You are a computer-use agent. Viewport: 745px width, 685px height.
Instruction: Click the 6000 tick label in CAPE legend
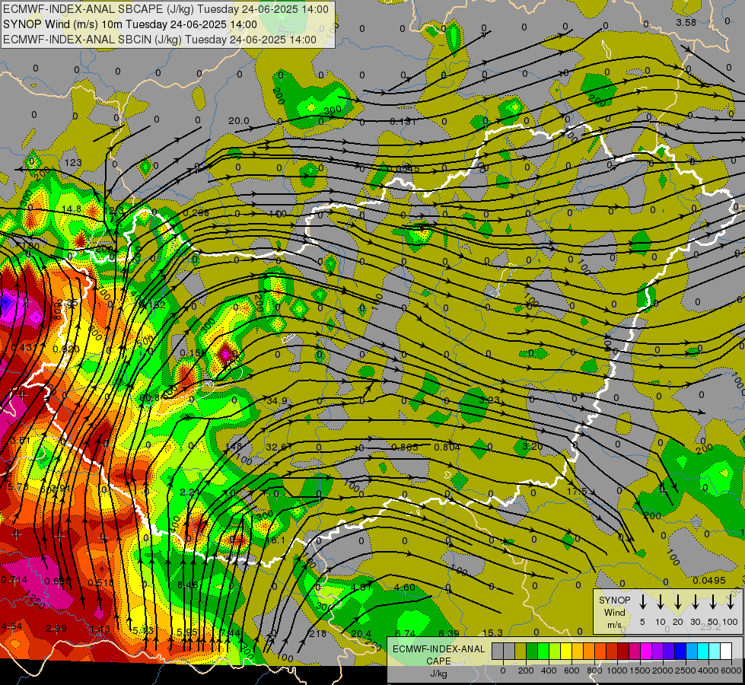[732, 671]
